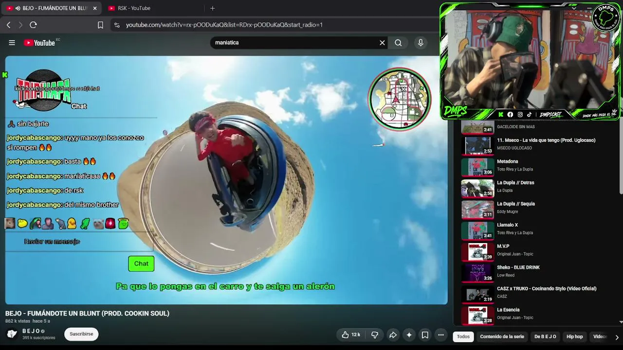
Task: Mute the BEJO tab audio speaker icon
Action: 18,8
